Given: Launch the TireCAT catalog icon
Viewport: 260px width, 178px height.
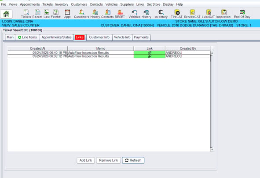Looking at the screenshot, I should [x=177, y=14].
